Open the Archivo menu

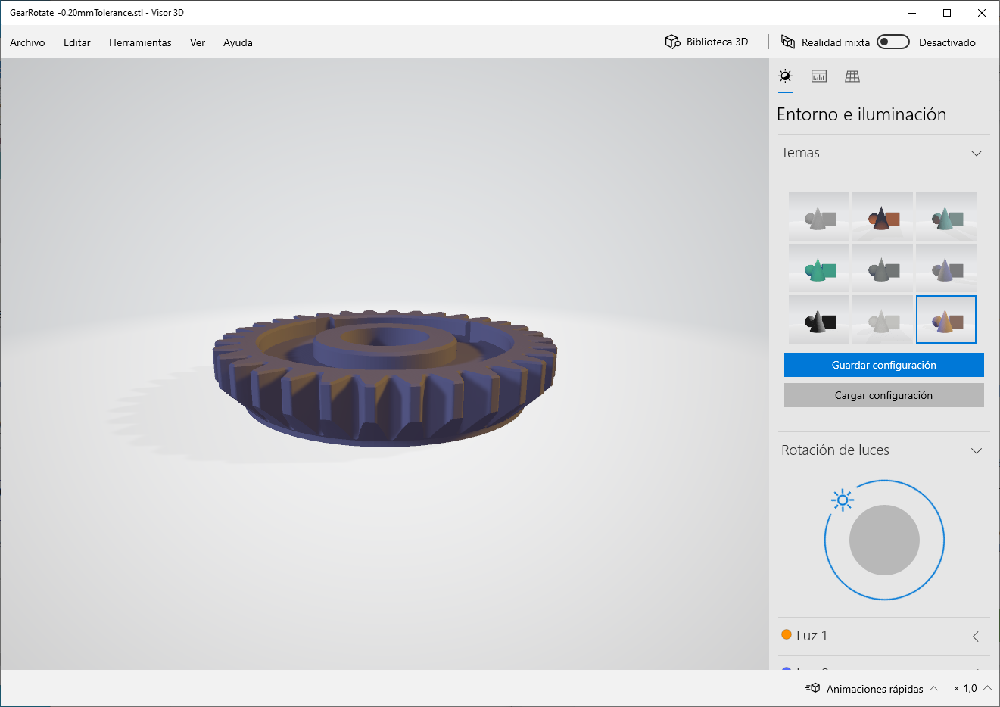(27, 42)
